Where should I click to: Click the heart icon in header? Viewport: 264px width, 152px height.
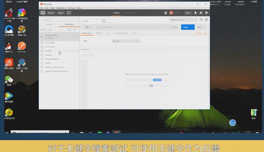tap(206, 13)
